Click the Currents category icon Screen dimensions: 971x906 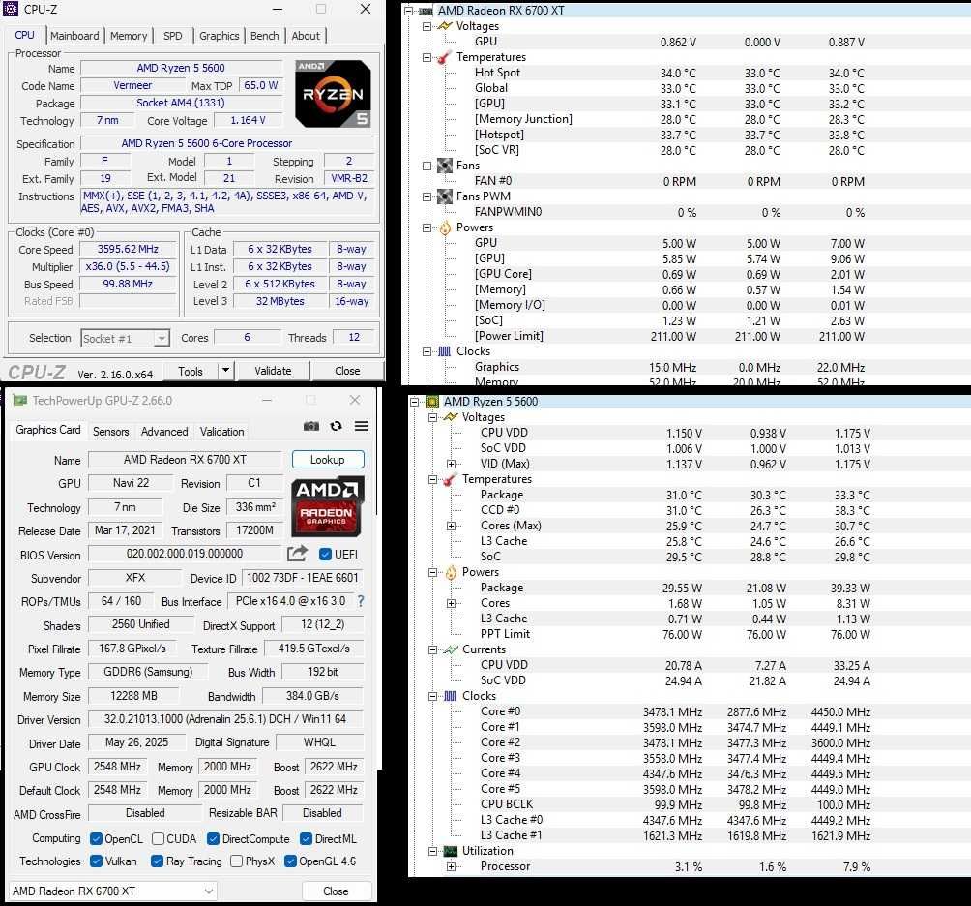[451, 649]
